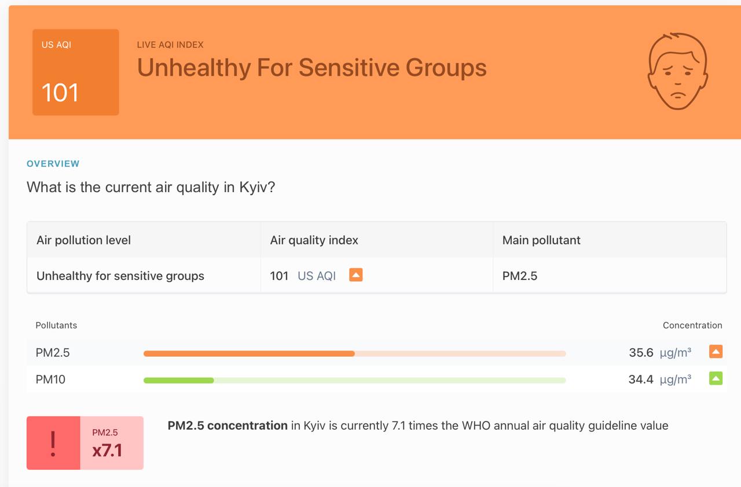Click the PM2.5 pollutant label in the list
This screenshot has height=487, width=741.
(53, 353)
